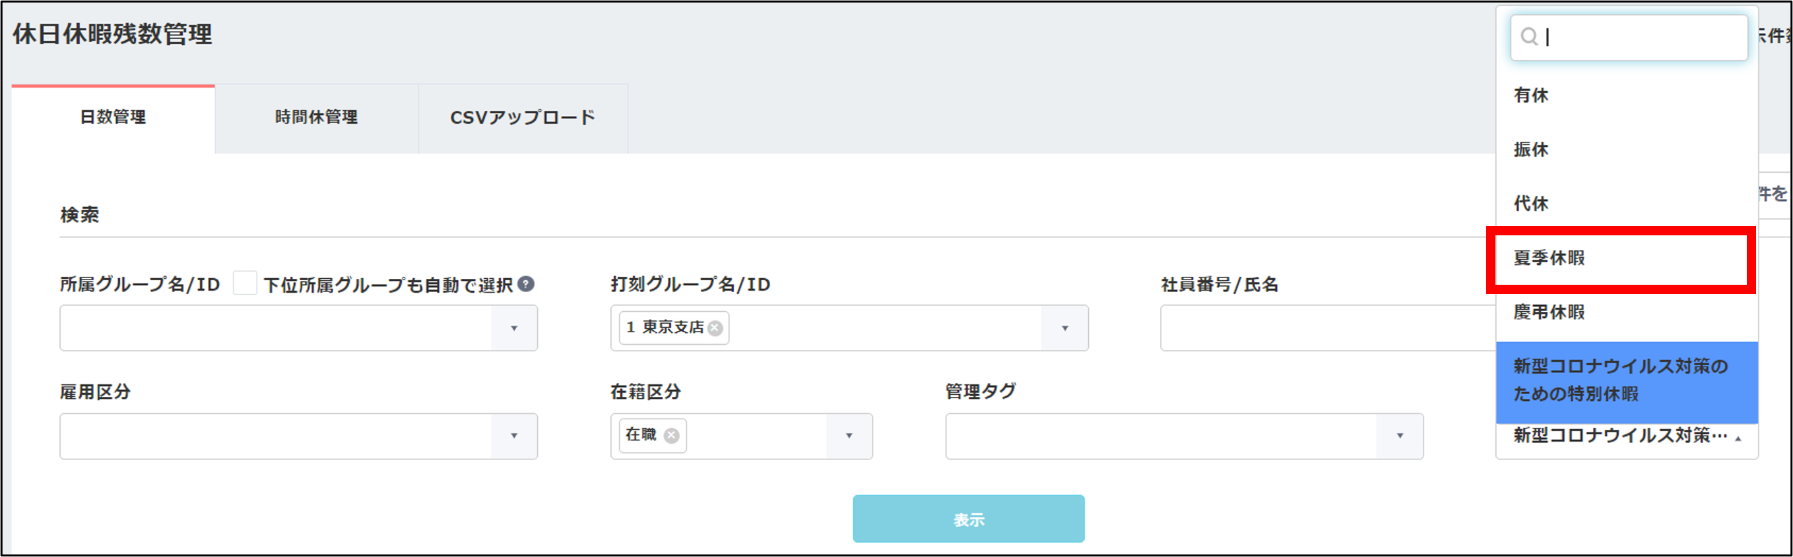This screenshot has width=1793, height=557.
Task: Select the 日数管理 tab
Action: (x=113, y=117)
